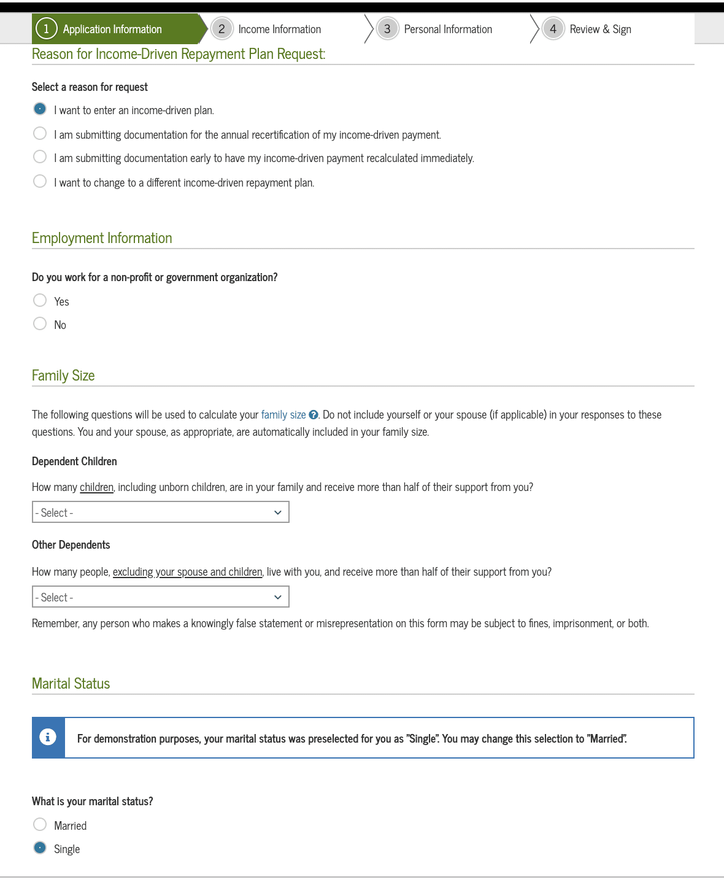724x885 pixels.
Task: Click the underlined children link
Action: pos(95,487)
